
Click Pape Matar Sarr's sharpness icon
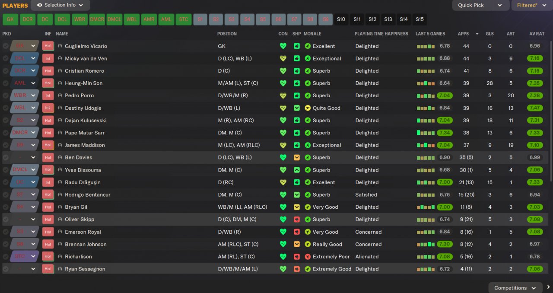pos(297,133)
